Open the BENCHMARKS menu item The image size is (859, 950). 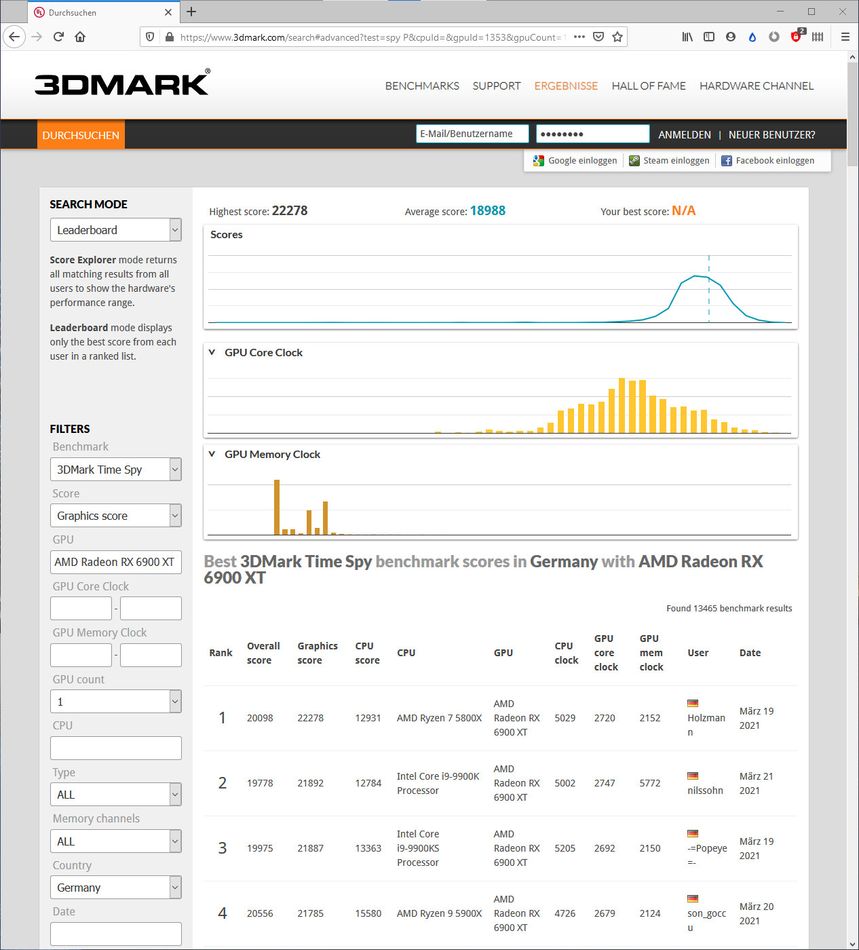422,86
